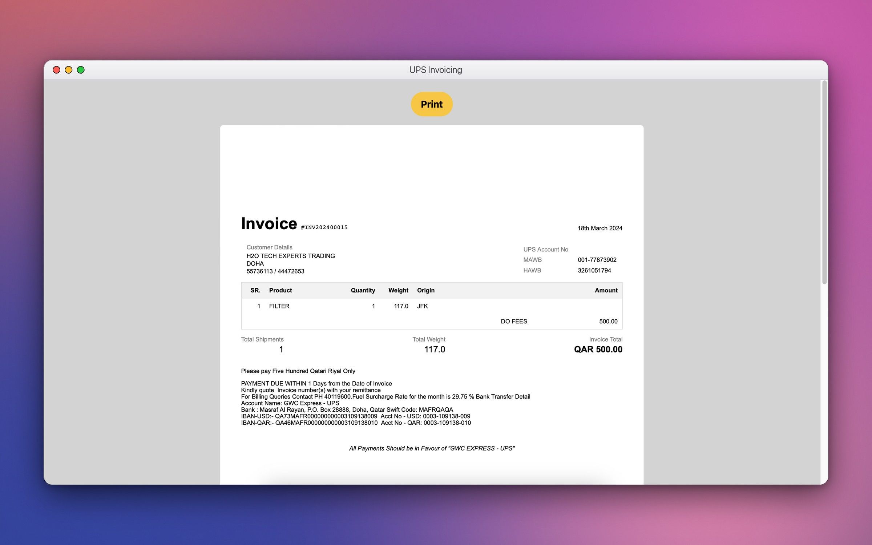Click the IBAN-QAR line
Image resolution: width=872 pixels, height=545 pixels.
[x=356, y=423]
